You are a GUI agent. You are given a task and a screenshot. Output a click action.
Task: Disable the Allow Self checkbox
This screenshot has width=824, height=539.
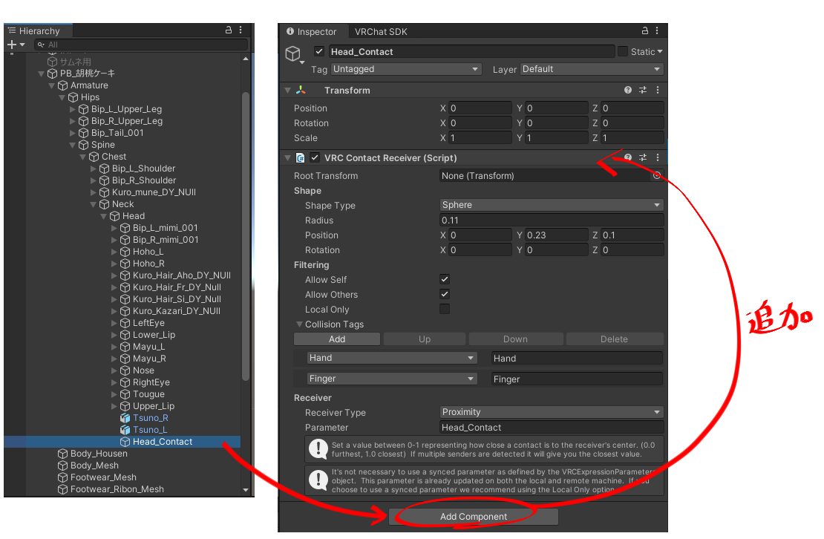click(445, 279)
